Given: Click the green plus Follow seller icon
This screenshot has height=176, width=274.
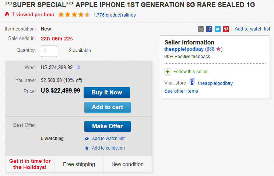Looking at the screenshot, I should pos(168,72).
